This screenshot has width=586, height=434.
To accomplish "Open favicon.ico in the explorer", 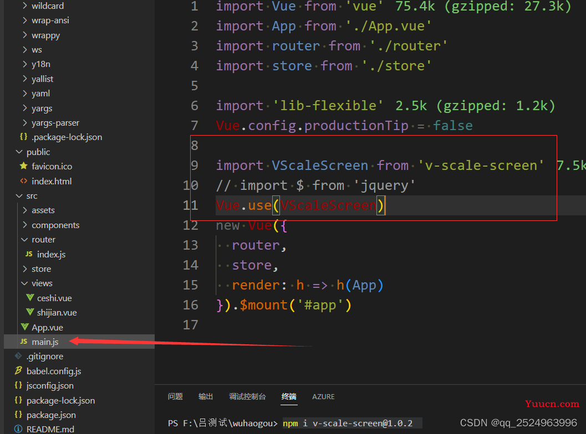I will pyautogui.click(x=52, y=167).
